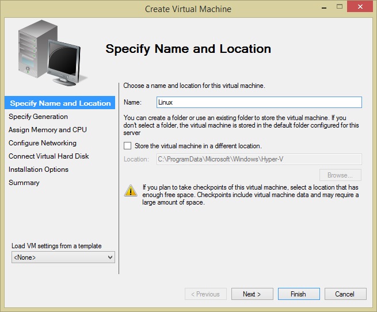
Task: Click the Name: label
Action: pos(133,102)
